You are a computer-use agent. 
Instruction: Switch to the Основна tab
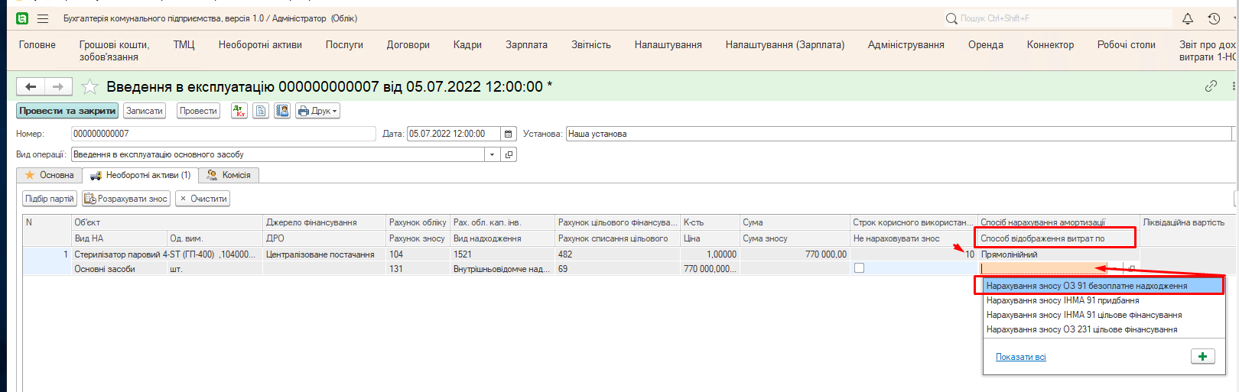(x=50, y=175)
